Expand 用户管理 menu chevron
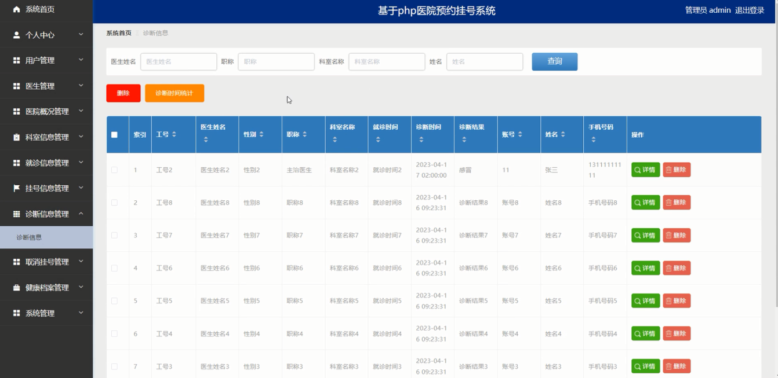The width and height of the screenshot is (778, 378). pyautogui.click(x=81, y=60)
